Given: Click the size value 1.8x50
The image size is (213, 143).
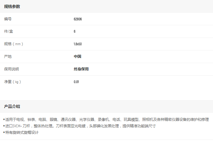Looking at the screenshot, I should pyautogui.click(x=78, y=44).
